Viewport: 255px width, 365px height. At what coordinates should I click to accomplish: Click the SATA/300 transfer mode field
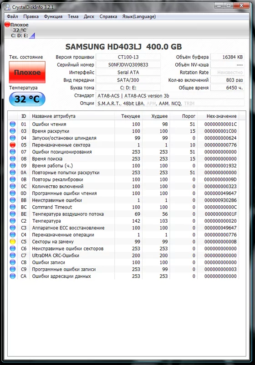coord(128,80)
